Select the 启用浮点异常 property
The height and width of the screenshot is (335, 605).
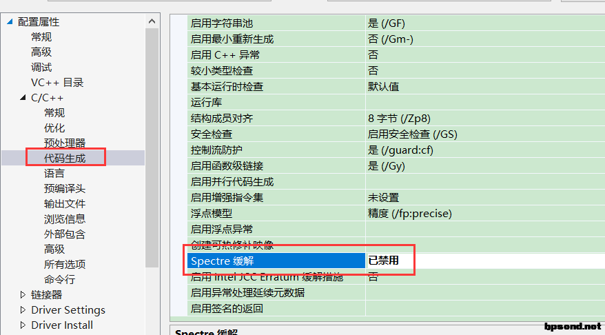(x=222, y=229)
